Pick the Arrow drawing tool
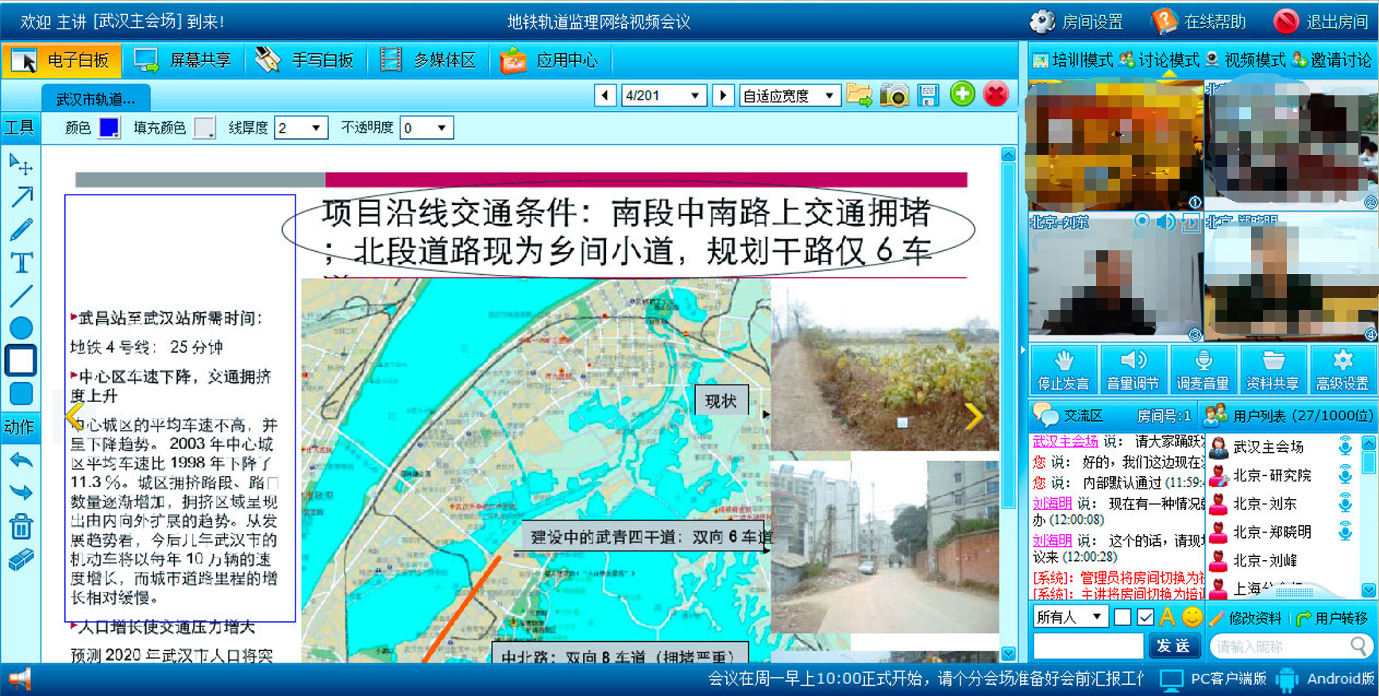1379x696 pixels. tap(21, 197)
